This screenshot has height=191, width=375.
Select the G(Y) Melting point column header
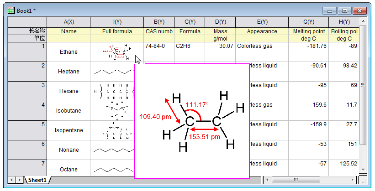(308, 22)
